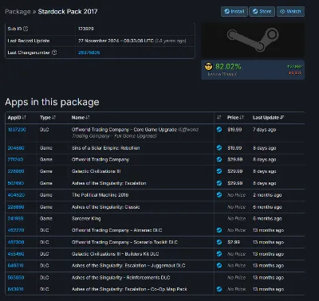Click the 82.02% rating score
This screenshot has height=301, width=319.
pyautogui.click(x=228, y=66)
